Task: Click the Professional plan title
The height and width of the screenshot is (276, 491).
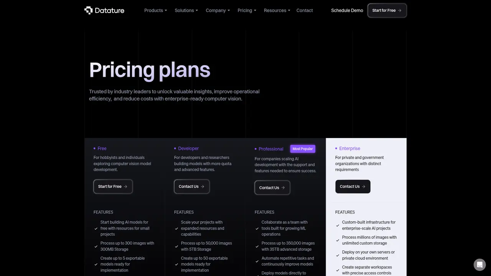Action: [271, 149]
